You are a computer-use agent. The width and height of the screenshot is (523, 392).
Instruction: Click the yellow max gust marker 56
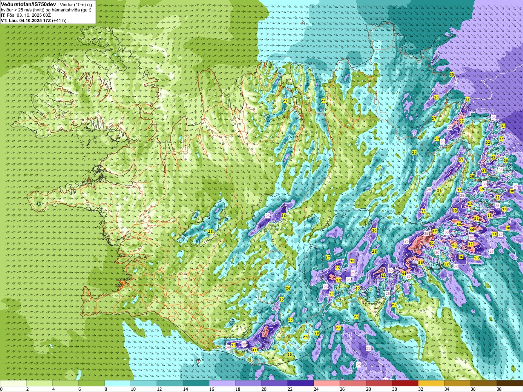click(x=420, y=263)
